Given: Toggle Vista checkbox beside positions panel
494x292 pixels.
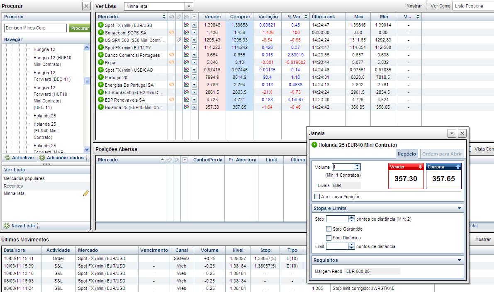Looking at the screenshot, I should [470, 149].
